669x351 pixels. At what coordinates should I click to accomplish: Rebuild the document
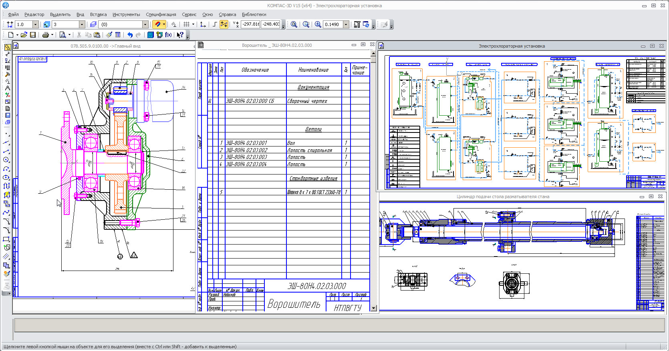point(357,24)
